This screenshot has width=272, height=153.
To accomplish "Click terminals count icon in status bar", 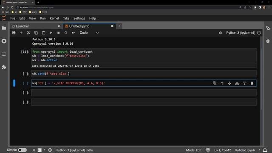I will 40,150.
